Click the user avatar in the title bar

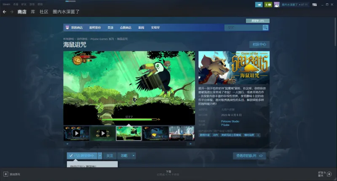click(x=277, y=5)
